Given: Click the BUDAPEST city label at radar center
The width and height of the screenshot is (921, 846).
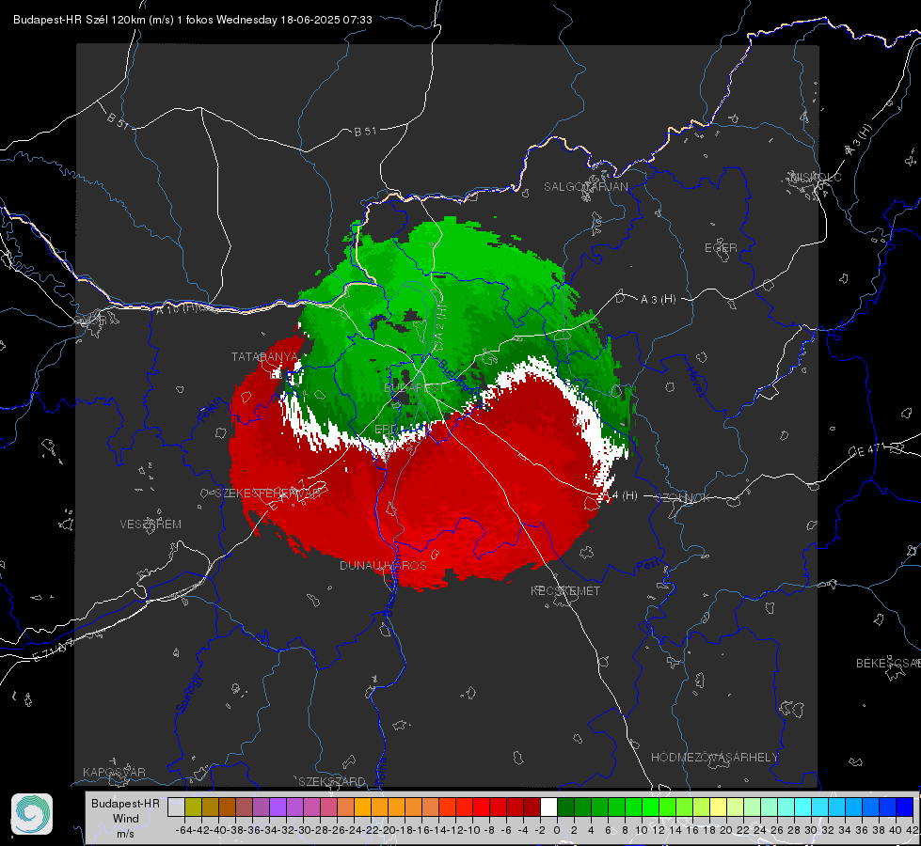Looking at the screenshot, I should (414, 388).
